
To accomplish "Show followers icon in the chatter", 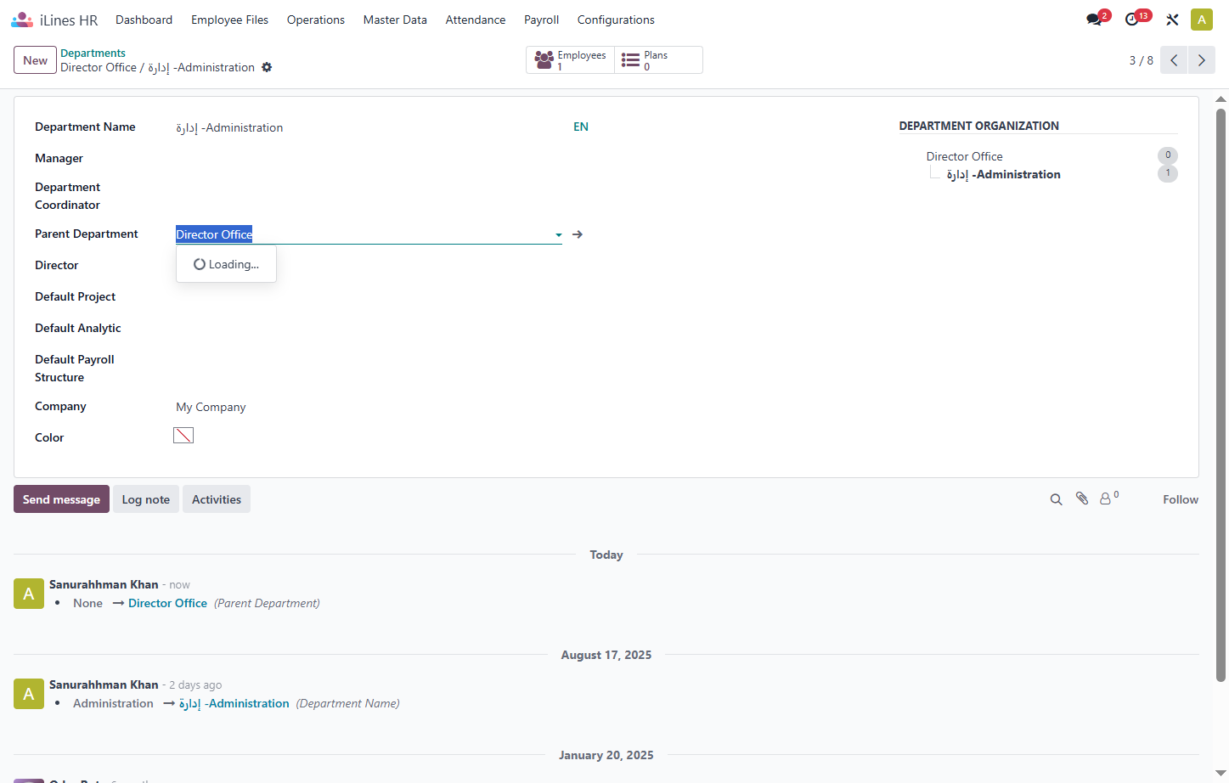I will [1108, 499].
